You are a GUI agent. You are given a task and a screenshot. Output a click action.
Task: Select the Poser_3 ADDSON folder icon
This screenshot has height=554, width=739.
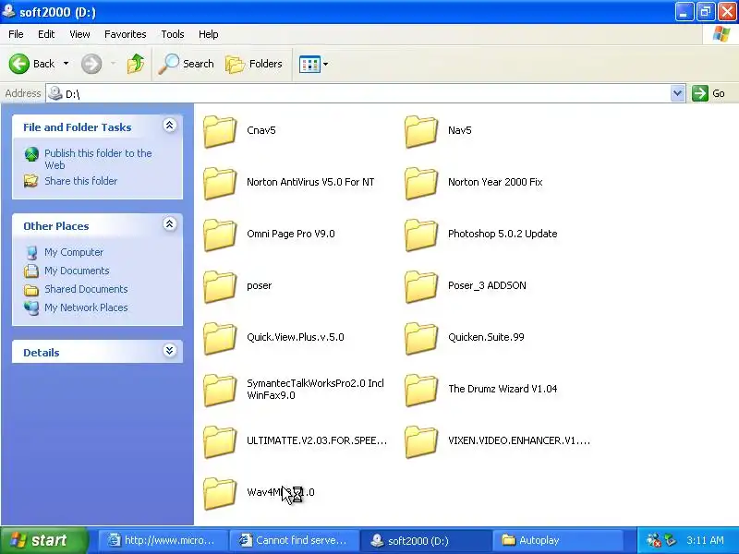click(x=421, y=287)
